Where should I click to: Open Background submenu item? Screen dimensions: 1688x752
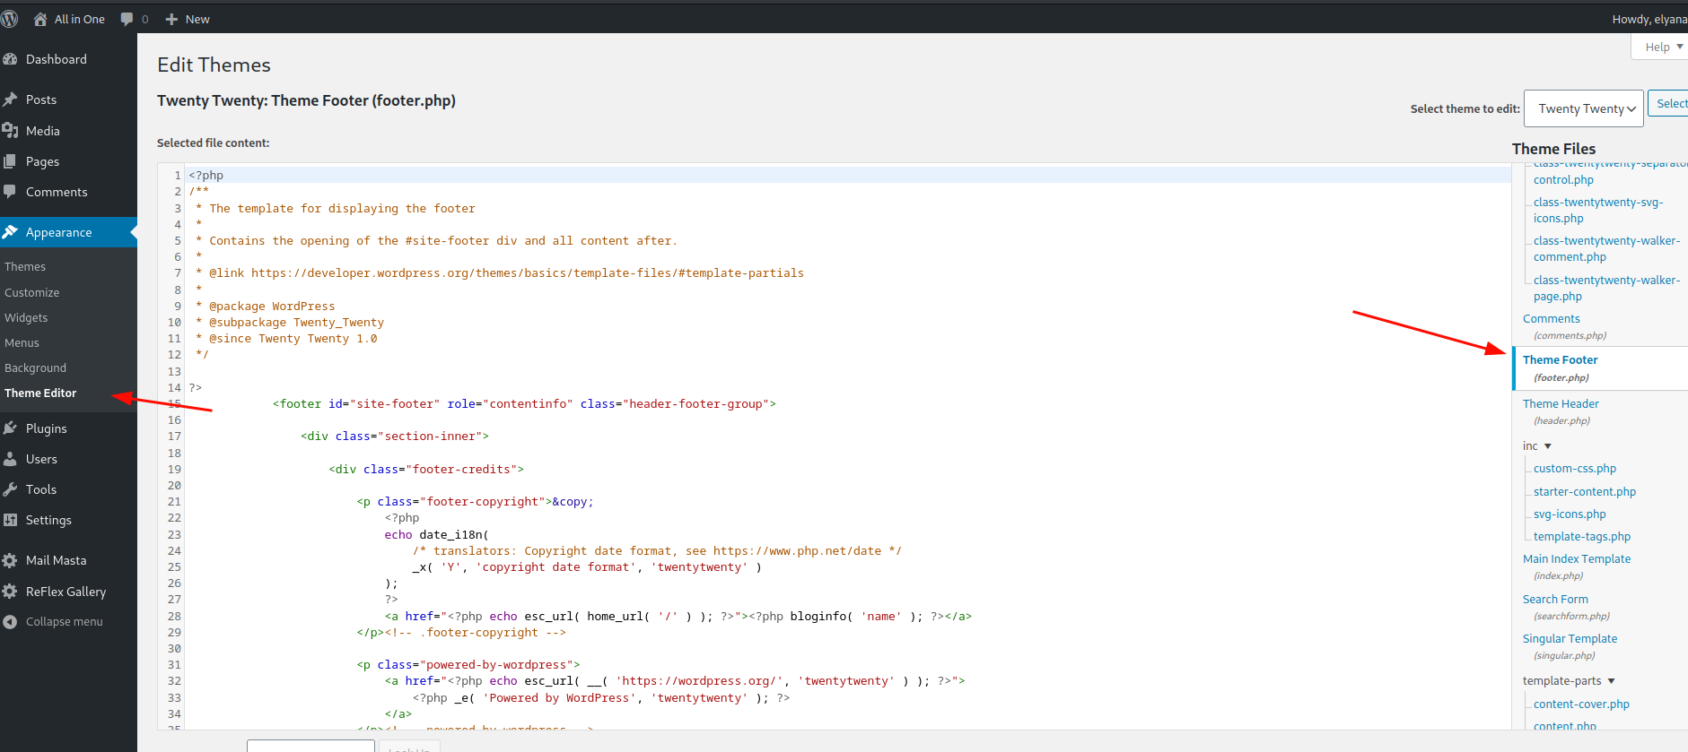[35, 368]
